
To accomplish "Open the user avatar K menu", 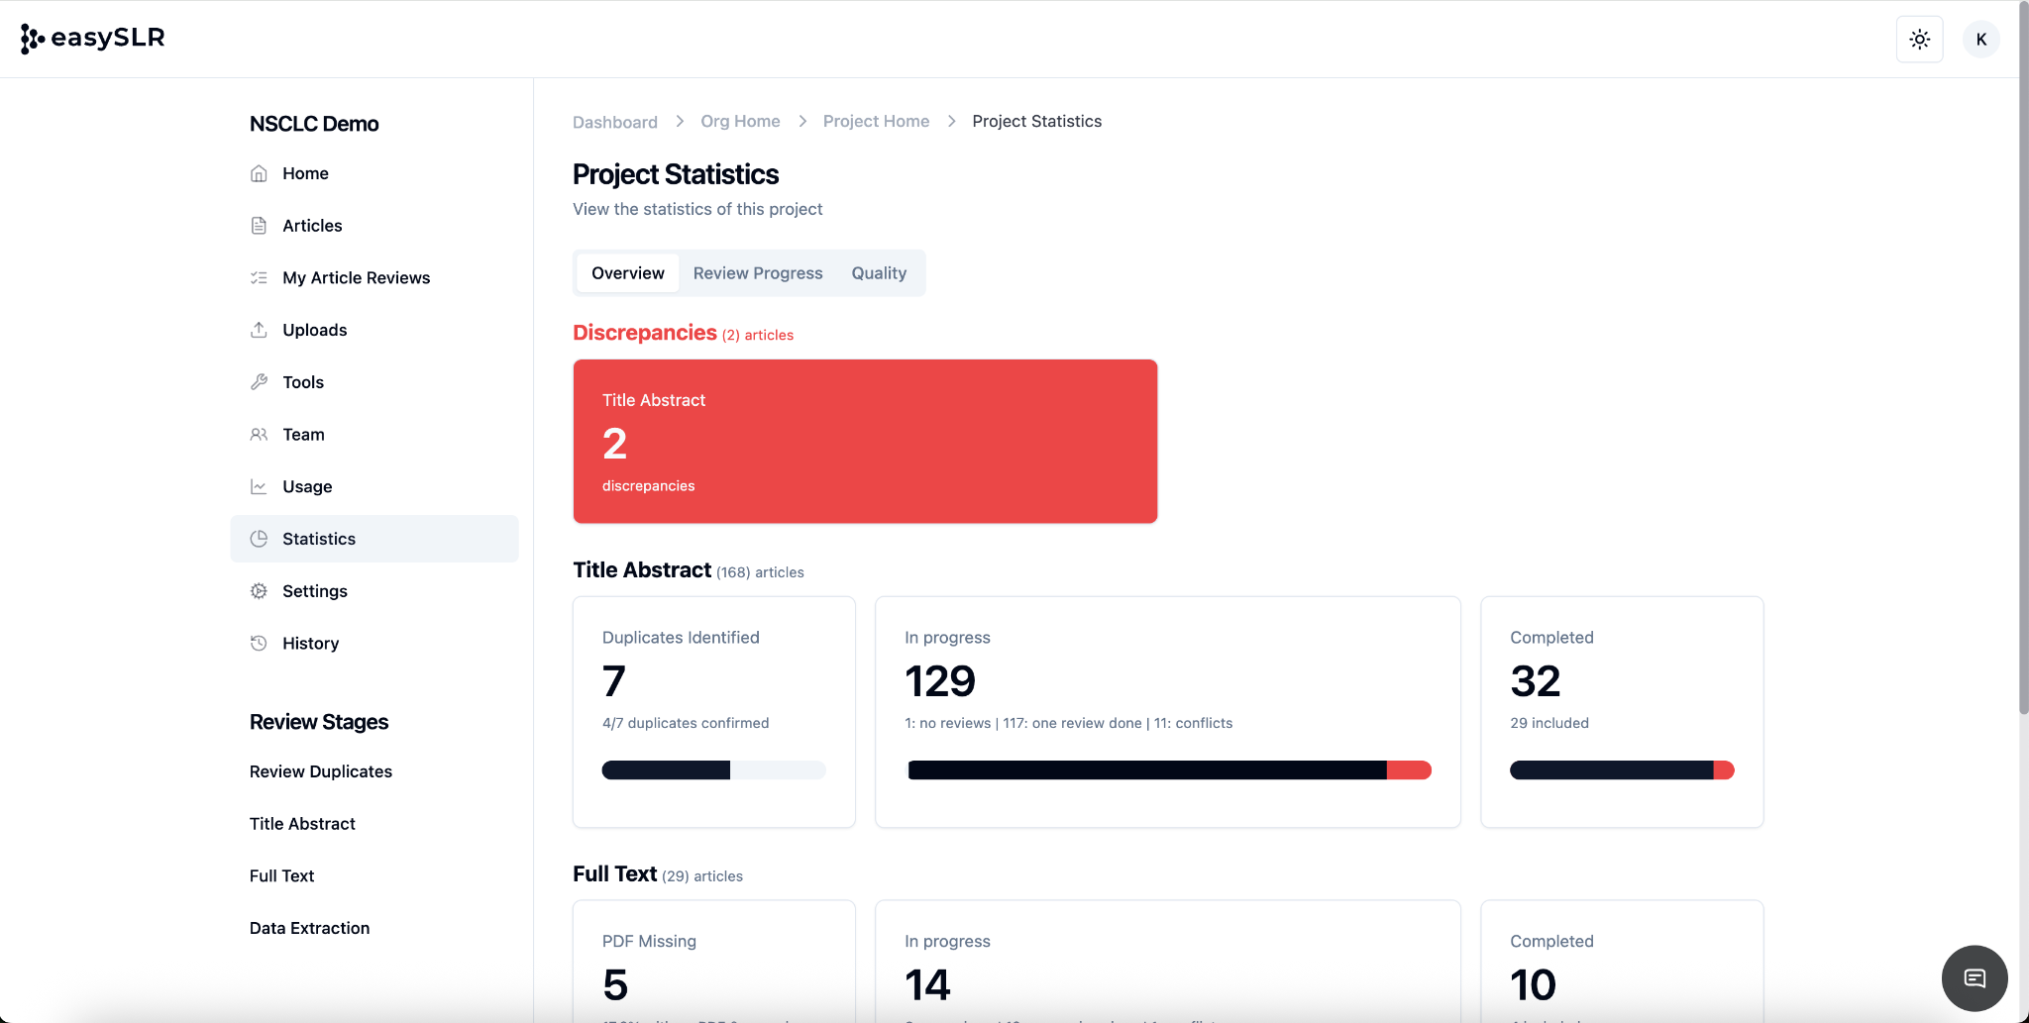I will 1980,40.
